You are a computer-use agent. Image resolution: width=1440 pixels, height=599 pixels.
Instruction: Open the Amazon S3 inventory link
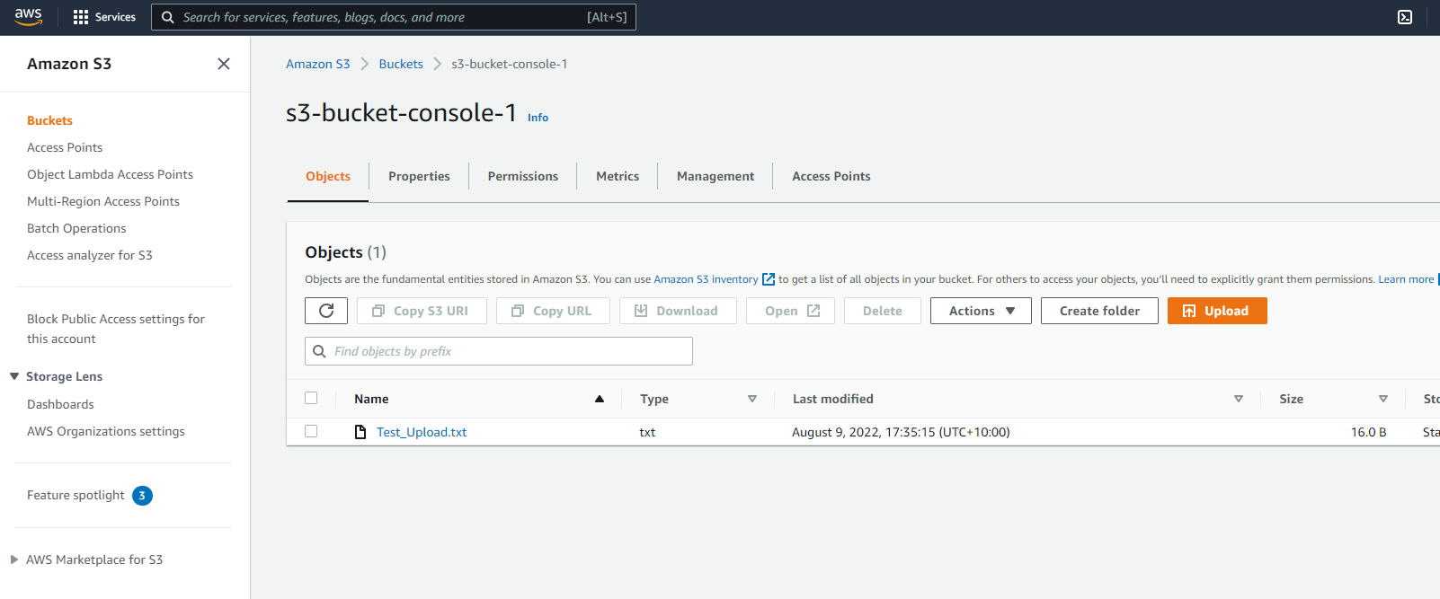(706, 279)
